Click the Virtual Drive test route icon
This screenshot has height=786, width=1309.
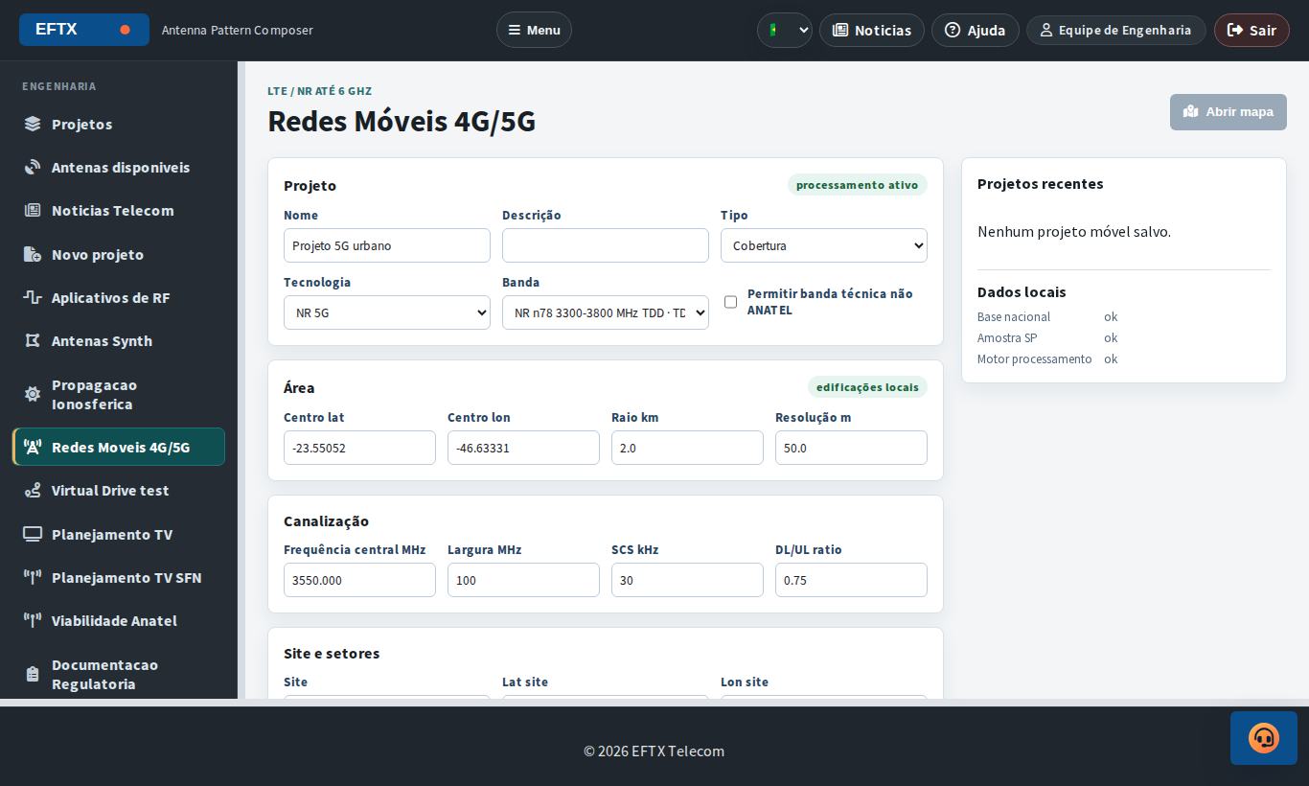[x=33, y=490]
